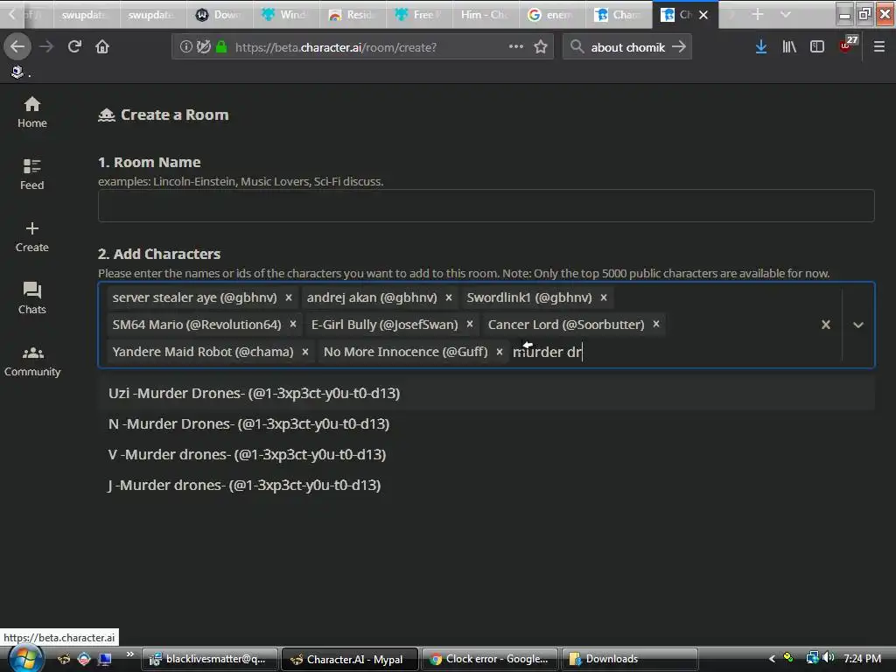This screenshot has width=896, height=672.
Task: Collapse the character dropdown chevron
Action: (857, 325)
